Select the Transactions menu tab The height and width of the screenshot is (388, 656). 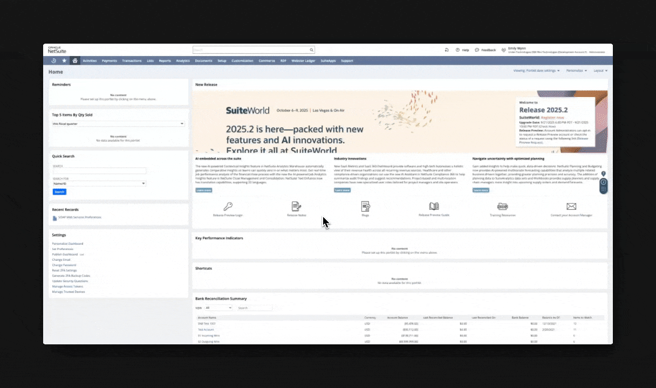(132, 60)
